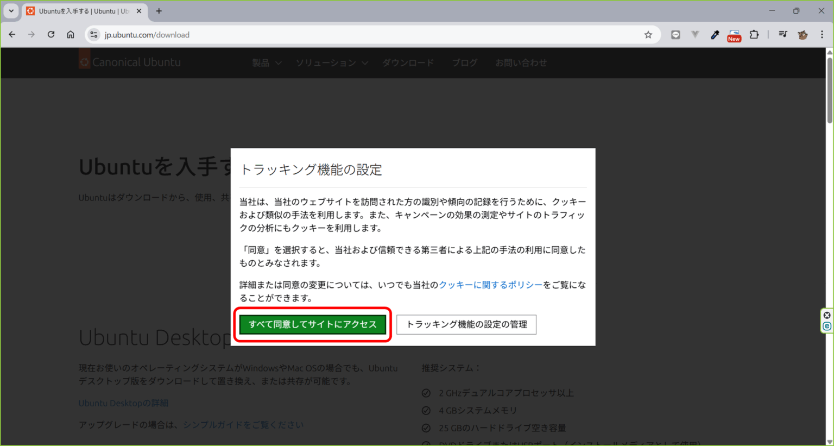The height and width of the screenshot is (446, 834).
Task: Open Chrome's three-dot menu
Action: point(823,34)
